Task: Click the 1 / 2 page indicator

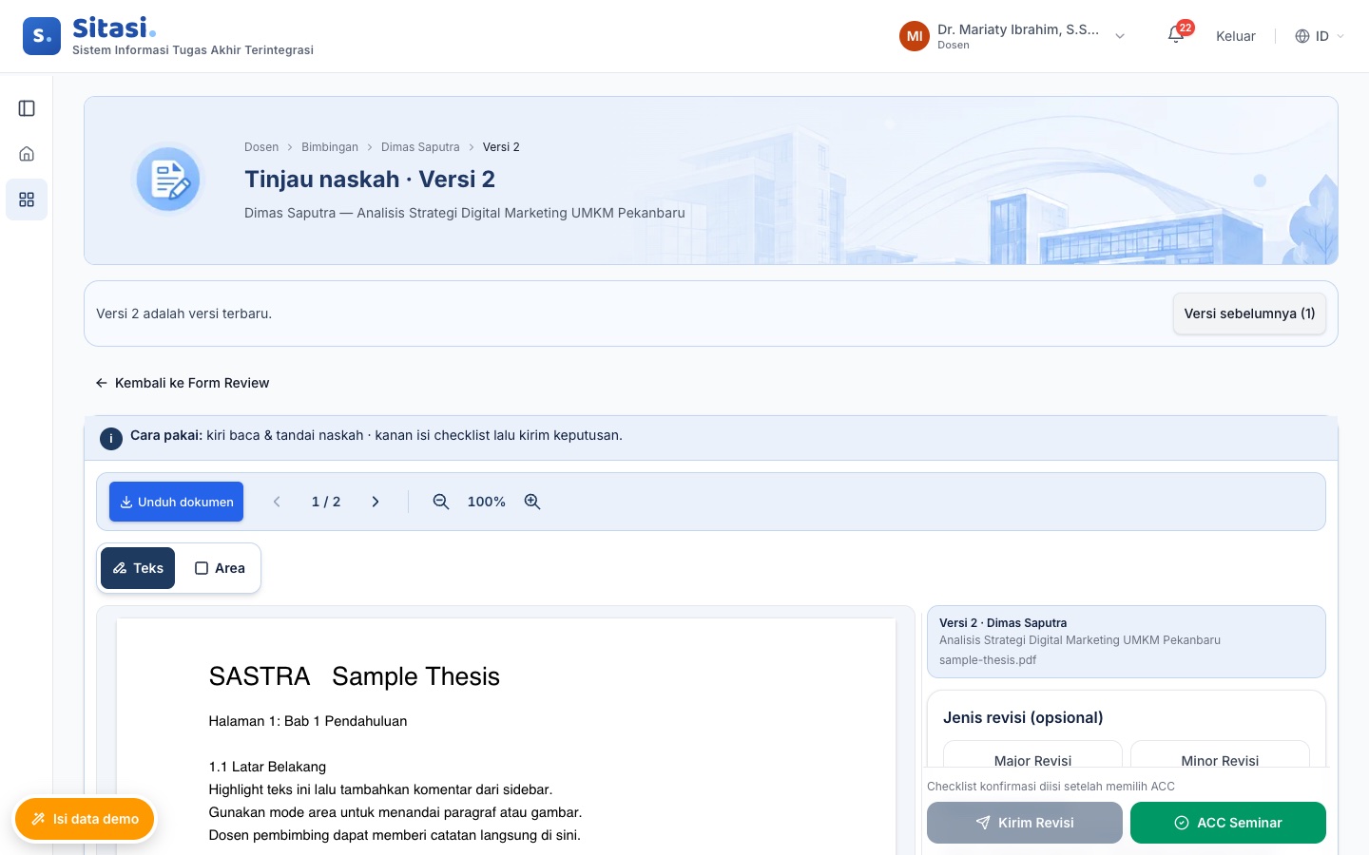Action: (x=326, y=502)
